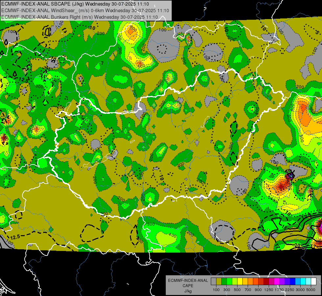Click the dark red legend swatch
Image resolution: width=322 pixels, height=296 pixels.
[x=266, y=282]
